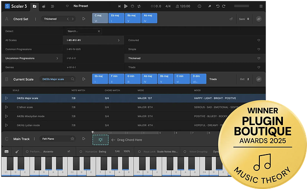
Task: Favorite the Simple variation heart
Action: point(259,49)
